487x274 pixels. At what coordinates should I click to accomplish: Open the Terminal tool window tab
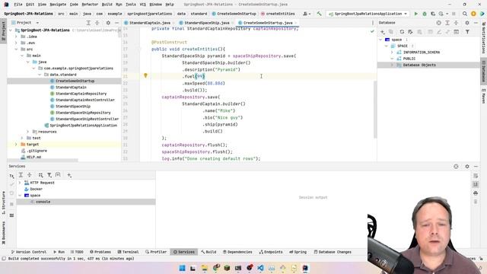pos(128,252)
